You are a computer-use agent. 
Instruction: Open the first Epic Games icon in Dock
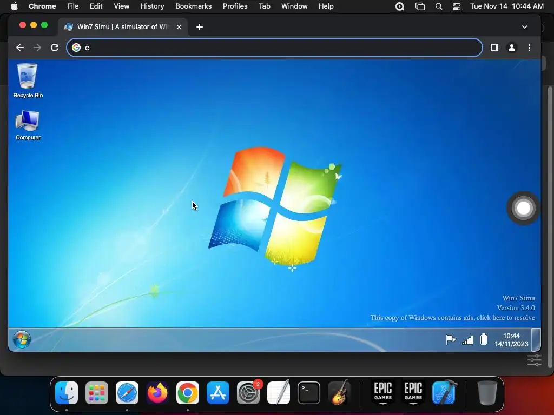coord(383,393)
